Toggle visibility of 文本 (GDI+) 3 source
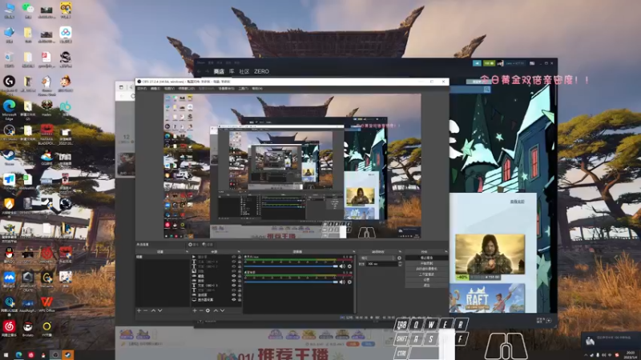Viewport: 641px width, 360px height. pyautogui.click(x=234, y=286)
